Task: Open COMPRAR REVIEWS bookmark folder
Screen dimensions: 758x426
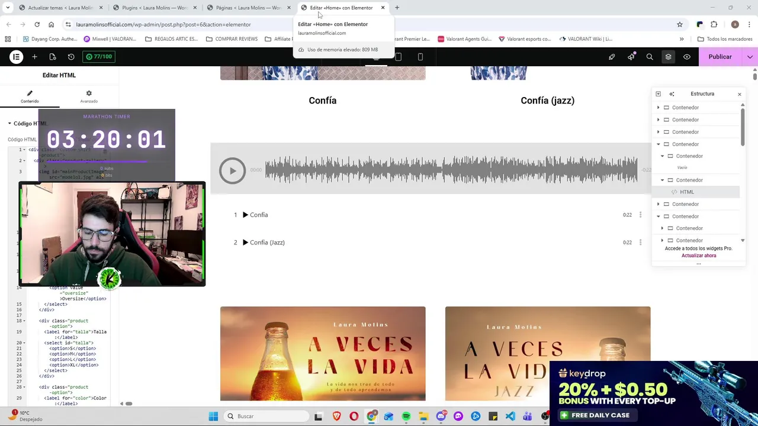Action: pos(232,39)
